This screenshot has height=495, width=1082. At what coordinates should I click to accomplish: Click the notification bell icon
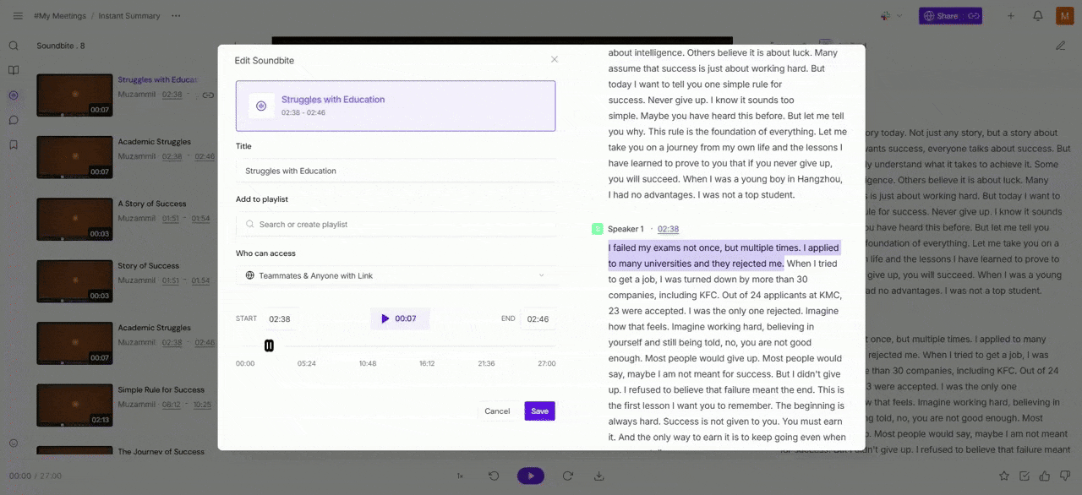[1037, 16]
